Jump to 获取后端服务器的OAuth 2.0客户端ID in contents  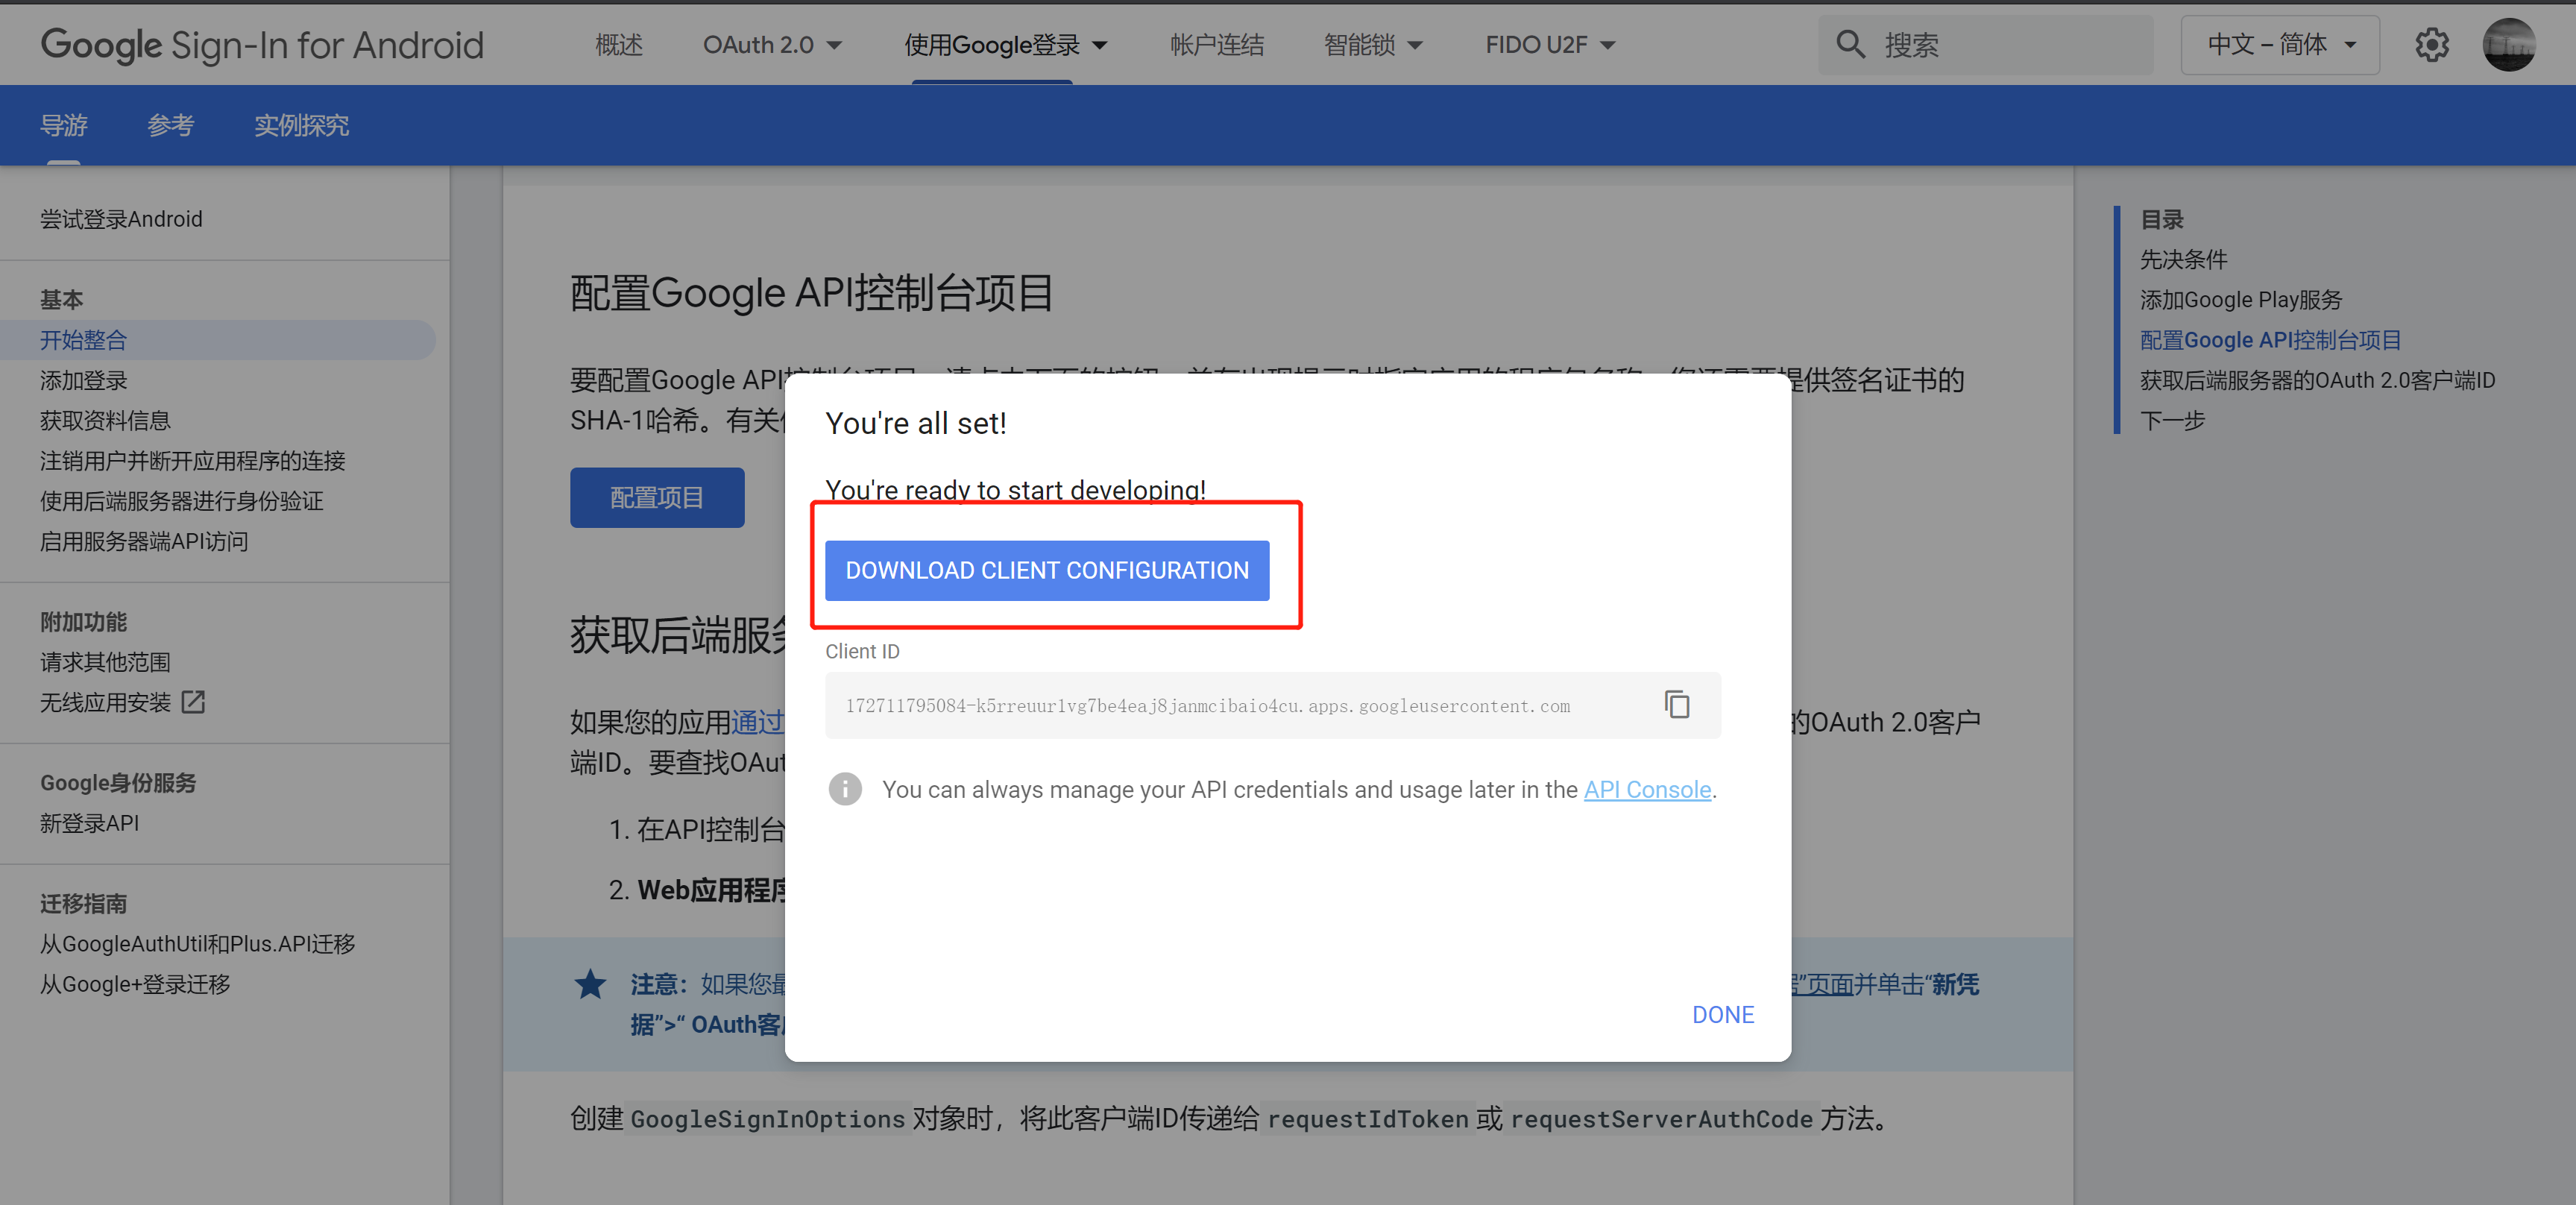click(x=2317, y=380)
